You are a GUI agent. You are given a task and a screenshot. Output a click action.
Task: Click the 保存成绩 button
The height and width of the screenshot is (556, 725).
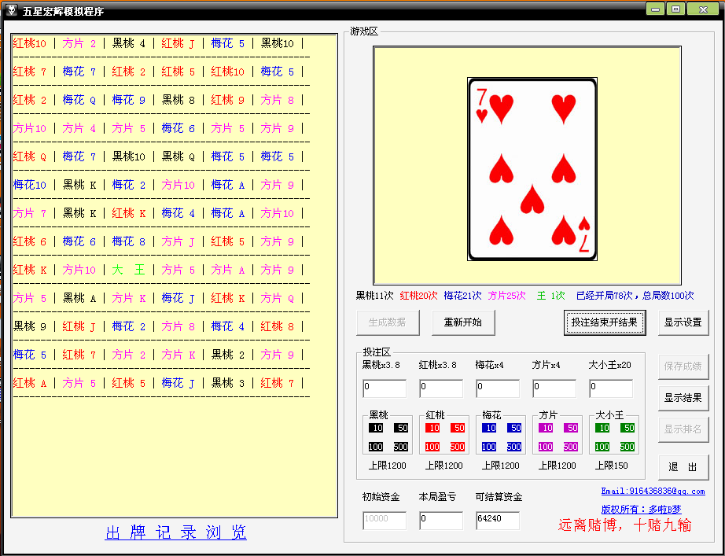click(683, 366)
